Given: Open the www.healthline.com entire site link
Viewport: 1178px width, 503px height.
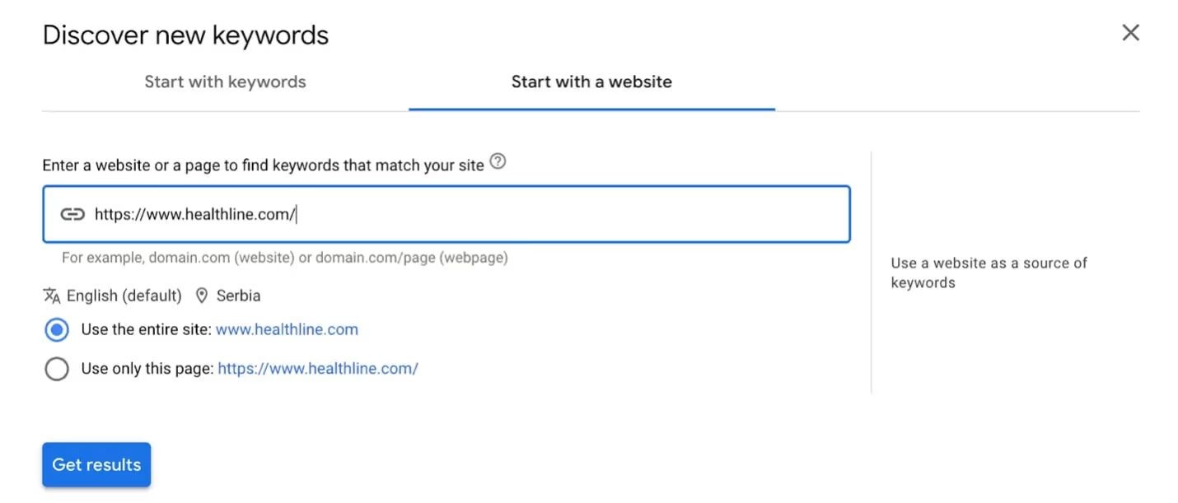Looking at the screenshot, I should tap(287, 330).
